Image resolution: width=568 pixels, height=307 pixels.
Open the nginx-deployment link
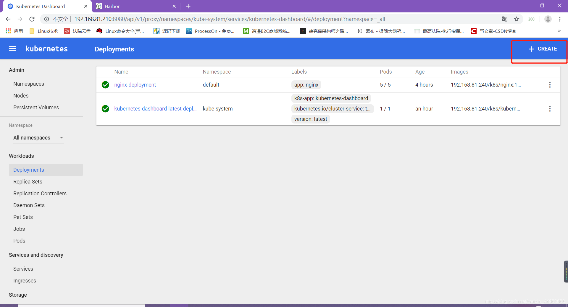(135, 85)
